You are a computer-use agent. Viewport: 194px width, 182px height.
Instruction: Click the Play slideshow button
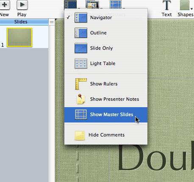coord(22,5)
